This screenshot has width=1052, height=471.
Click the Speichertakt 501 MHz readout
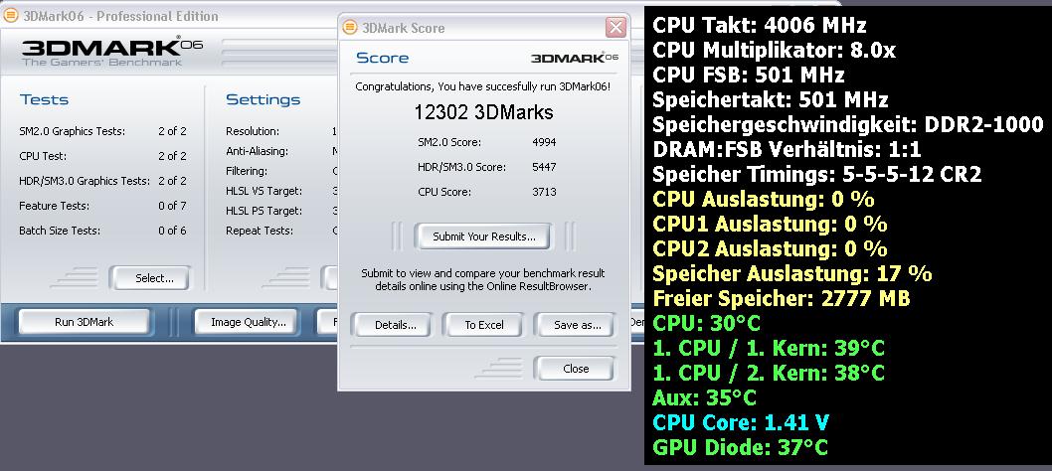point(771,100)
